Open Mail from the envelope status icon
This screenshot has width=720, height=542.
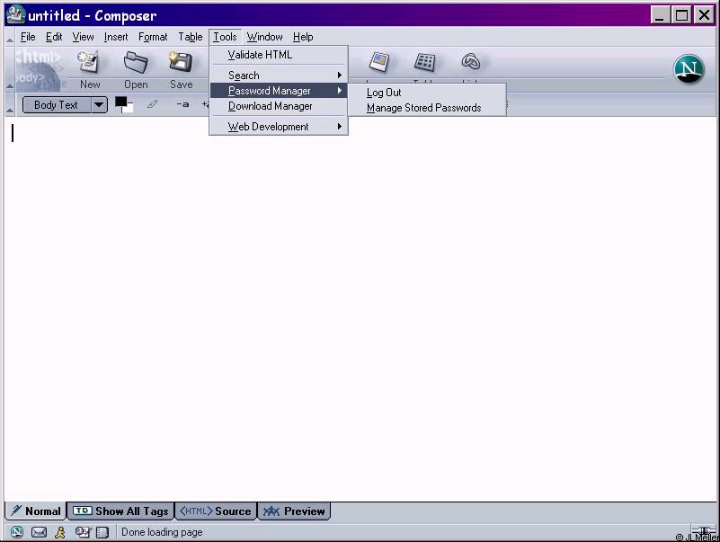(x=39, y=532)
